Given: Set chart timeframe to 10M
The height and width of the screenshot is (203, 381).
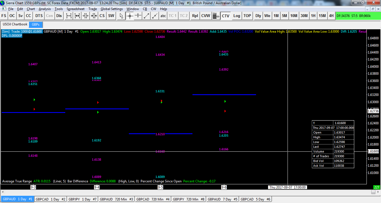Looking at the screenshot, I should point(294,16).
